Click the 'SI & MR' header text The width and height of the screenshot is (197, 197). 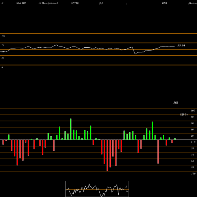pos(21,3)
